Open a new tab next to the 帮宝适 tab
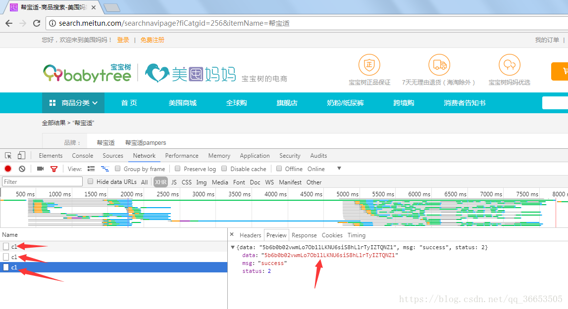568x309 pixels. (x=111, y=7)
